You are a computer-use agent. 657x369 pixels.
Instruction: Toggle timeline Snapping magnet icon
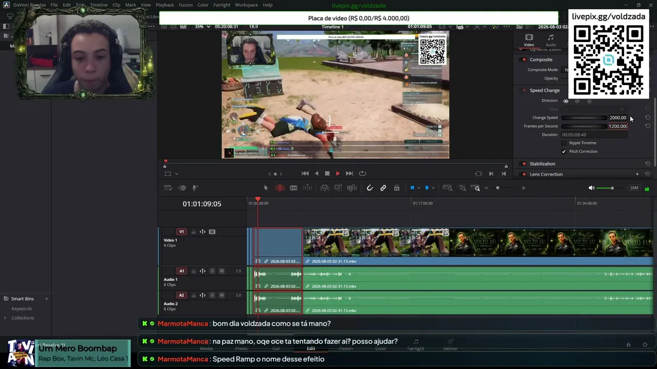(x=370, y=188)
